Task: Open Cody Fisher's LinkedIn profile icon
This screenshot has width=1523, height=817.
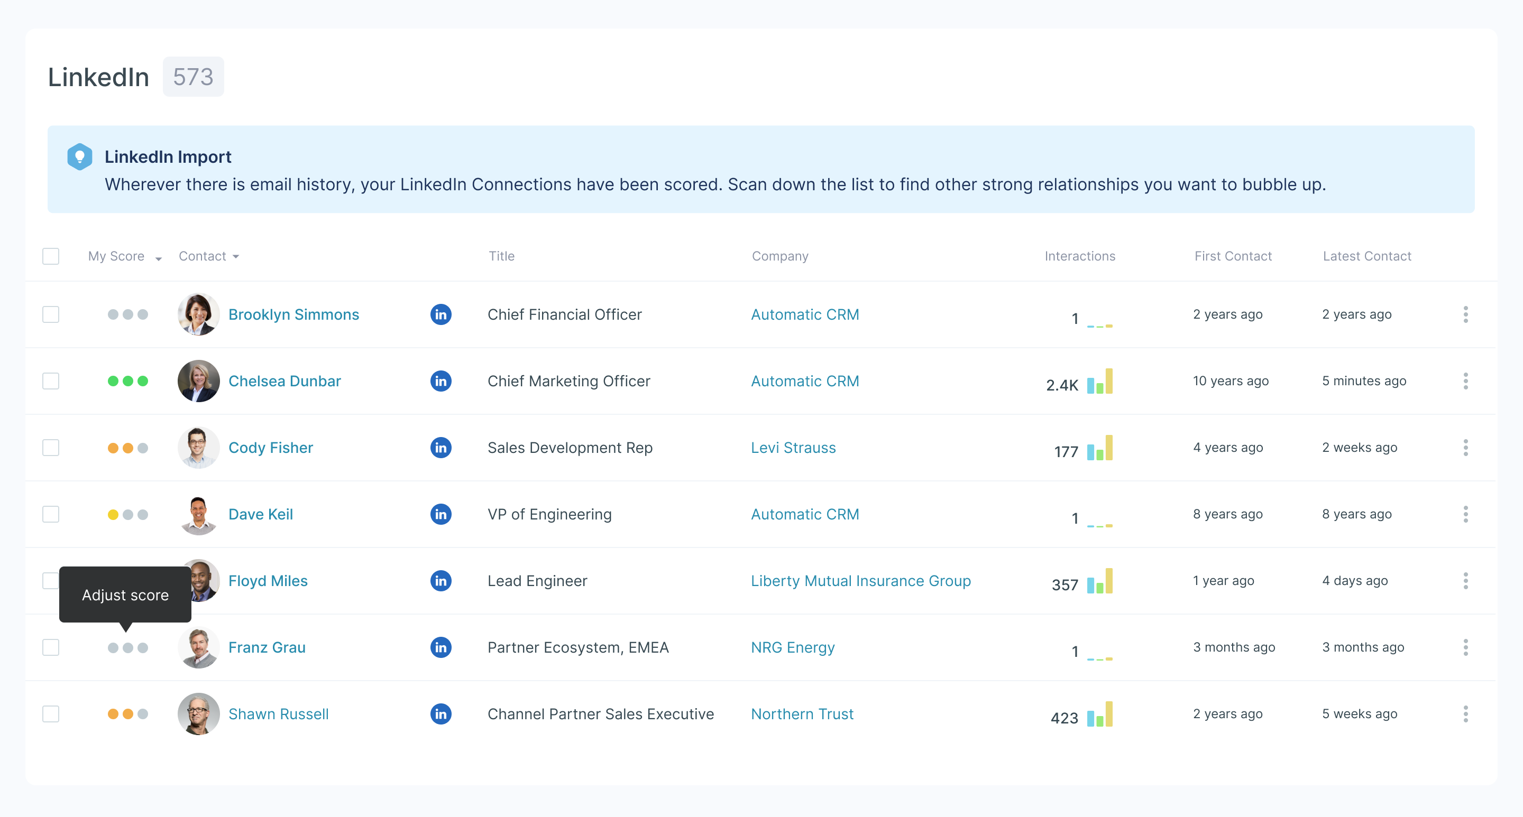Action: (x=441, y=448)
